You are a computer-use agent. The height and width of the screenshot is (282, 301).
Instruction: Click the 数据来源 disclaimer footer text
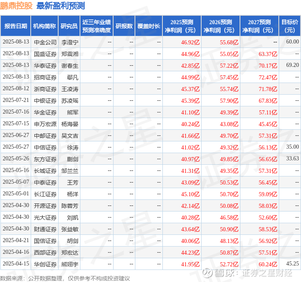click(x=65, y=278)
